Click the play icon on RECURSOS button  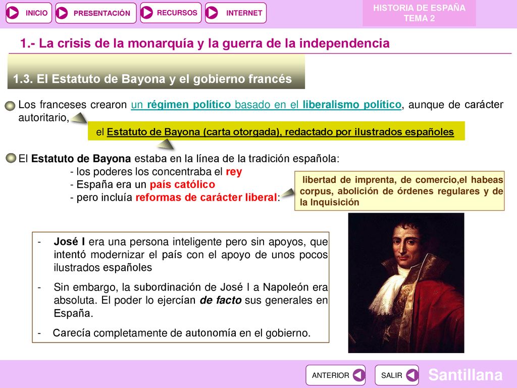tap(147, 13)
